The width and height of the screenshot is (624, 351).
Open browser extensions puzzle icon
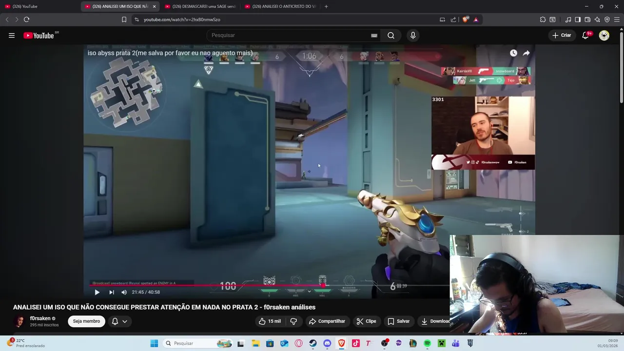pyautogui.click(x=543, y=19)
